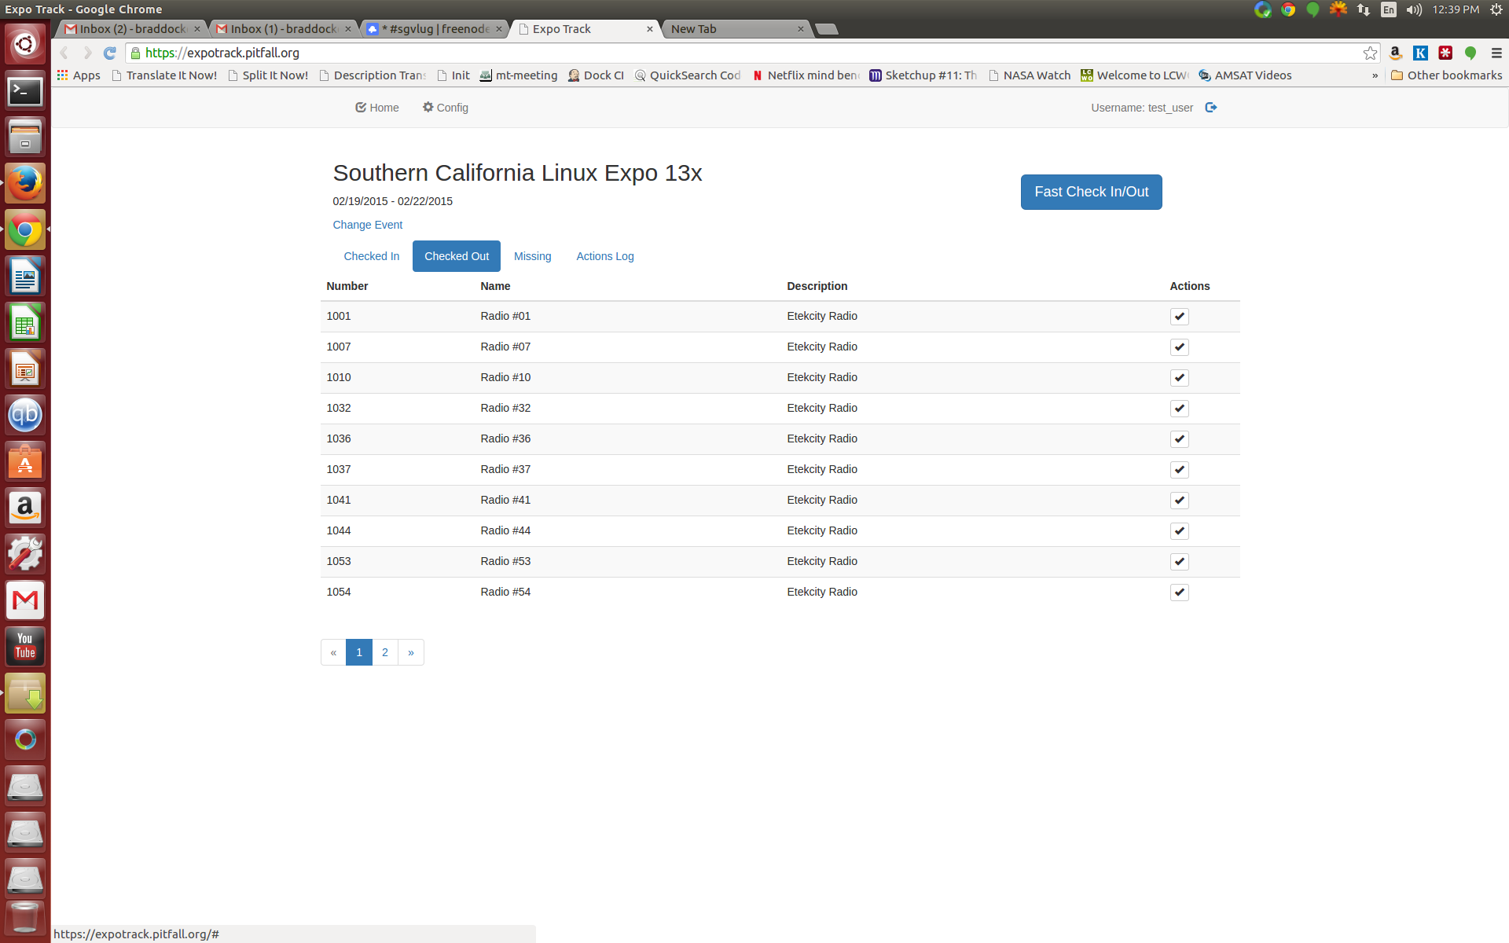Open LibreOffice Writer from the dock
Image resolution: width=1509 pixels, height=943 pixels.
[25, 276]
